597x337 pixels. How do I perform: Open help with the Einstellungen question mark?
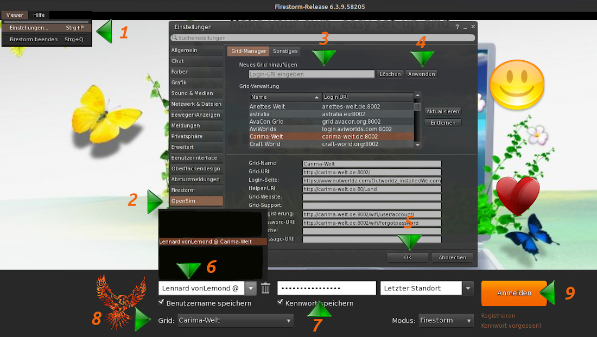click(x=457, y=27)
